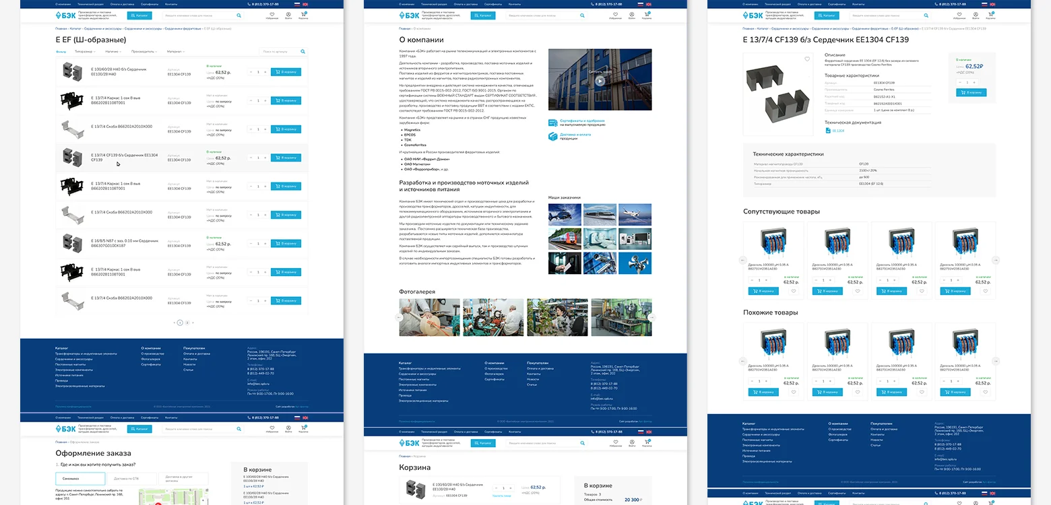Open Избранное heart in the О компании page header
This screenshot has width=1051, height=505.
point(616,13)
